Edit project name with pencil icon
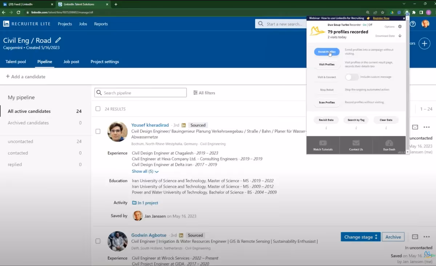Image resolution: width=436 pixels, height=266 pixels. pyautogui.click(x=58, y=40)
